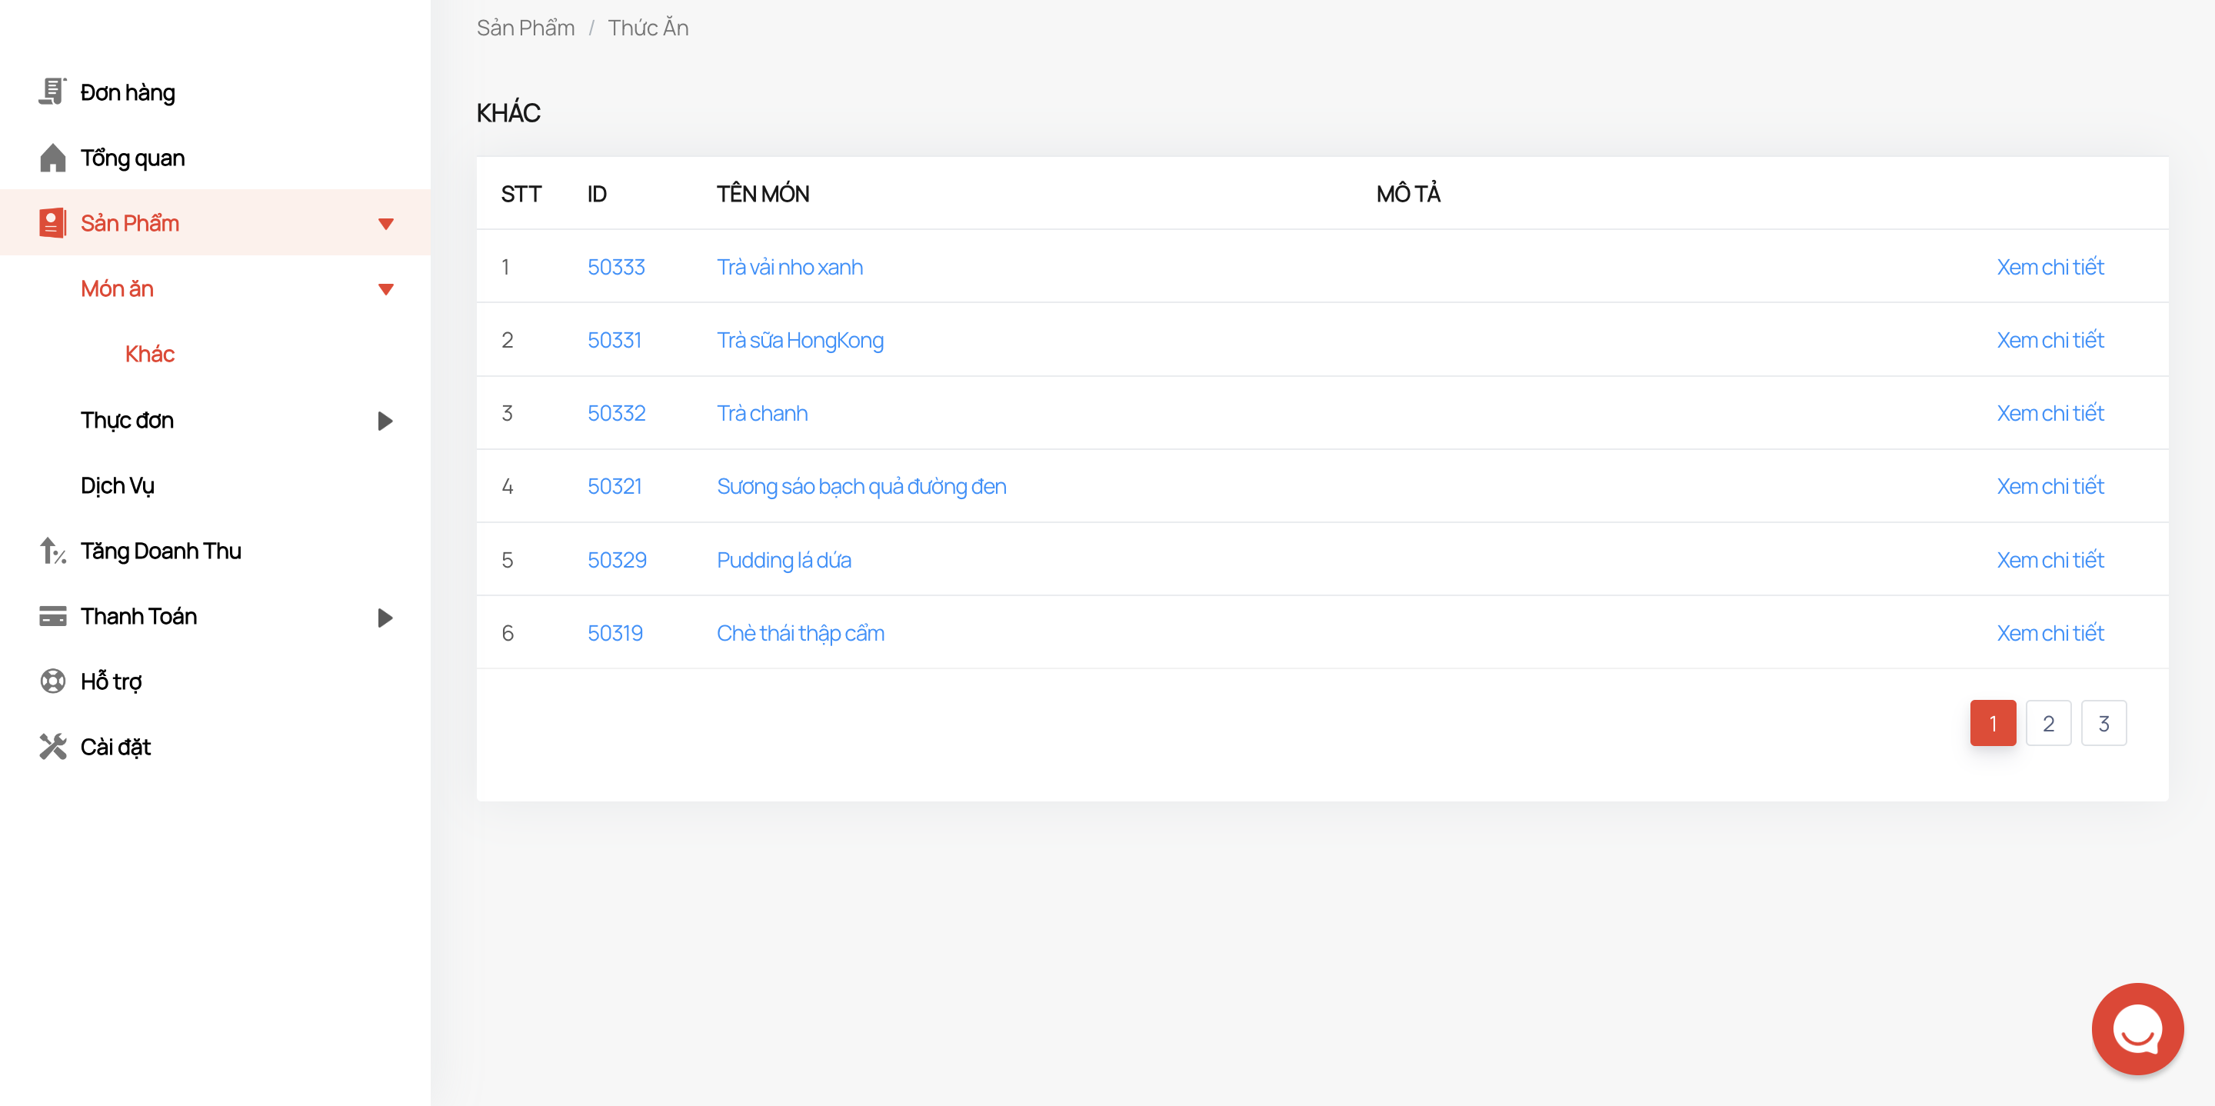The image size is (2215, 1106).
Task: Click the KHÁC section heading
Action: pos(508,112)
